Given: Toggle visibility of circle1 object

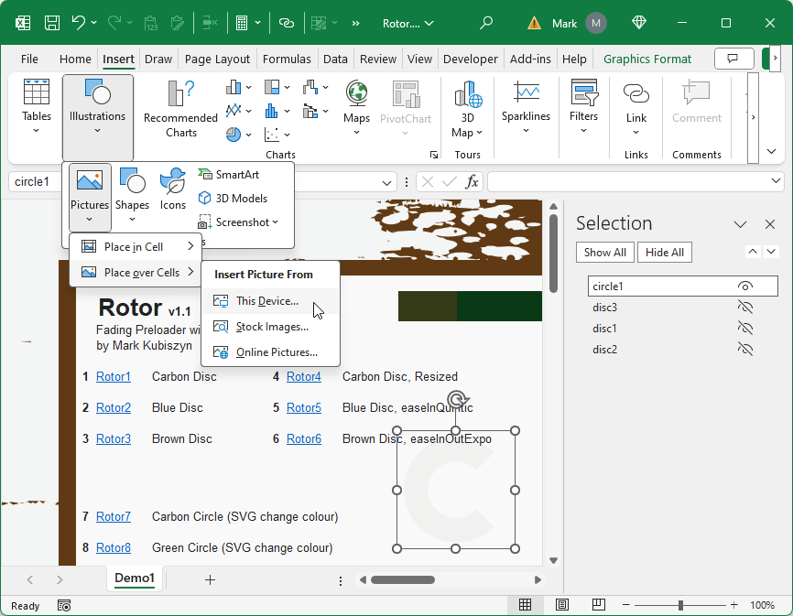Looking at the screenshot, I should (744, 286).
